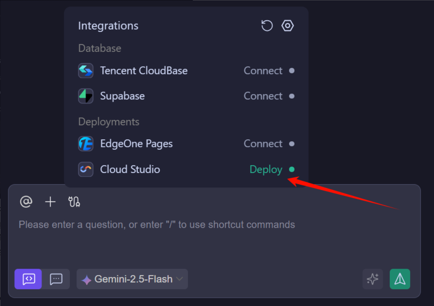Click the EdgeOne Pages logo icon

click(86, 144)
